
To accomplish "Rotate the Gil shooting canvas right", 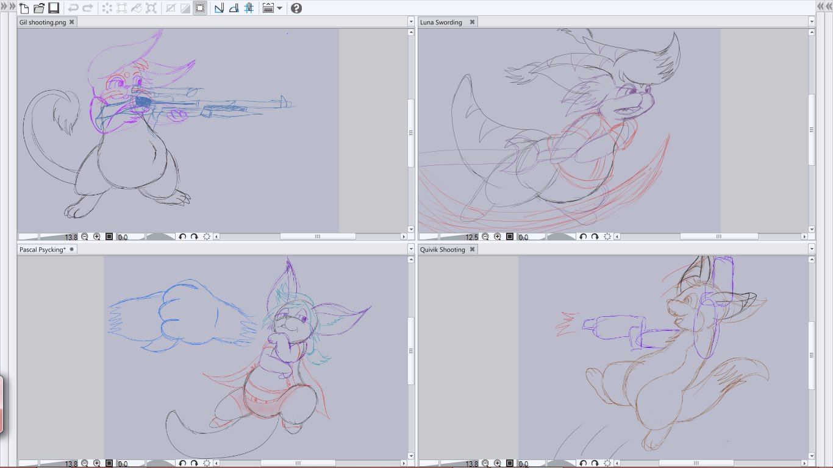I will click(195, 236).
